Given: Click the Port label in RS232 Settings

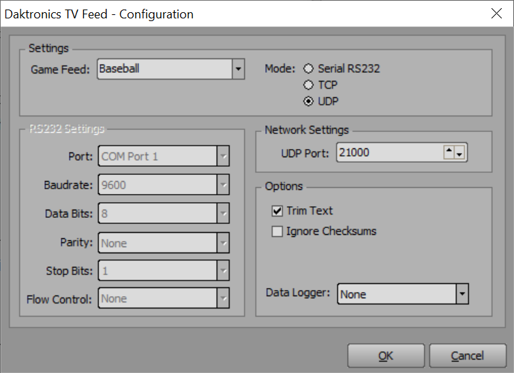Looking at the screenshot, I should point(80,157).
